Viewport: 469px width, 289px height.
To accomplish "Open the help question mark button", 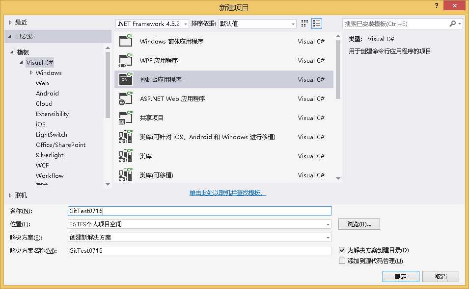I will pos(437,5).
